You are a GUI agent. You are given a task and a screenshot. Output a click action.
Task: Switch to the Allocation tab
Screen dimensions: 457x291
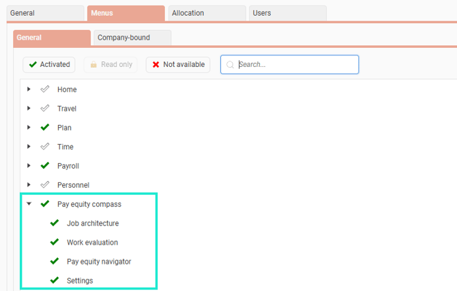pyautogui.click(x=207, y=13)
